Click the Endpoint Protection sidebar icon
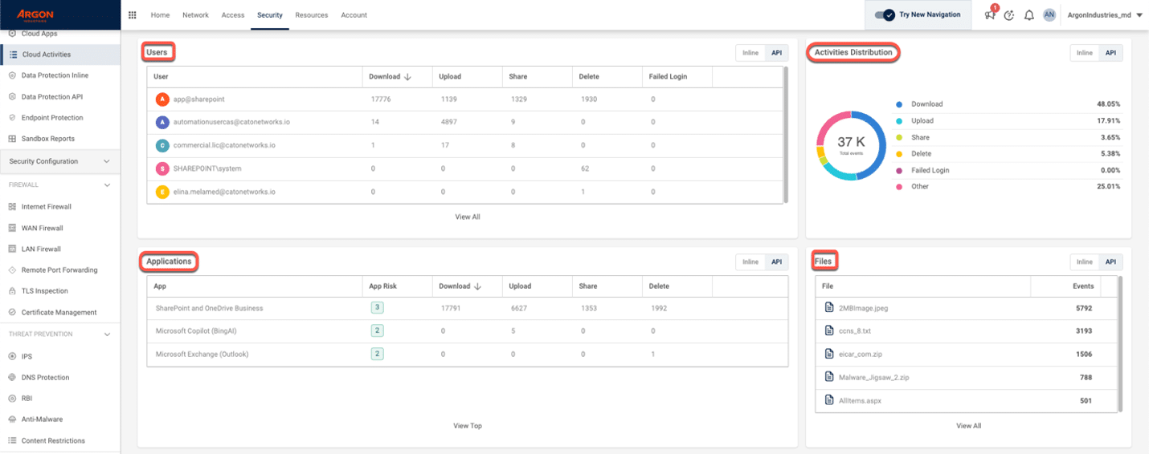The image size is (1149, 458). pyautogui.click(x=13, y=117)
